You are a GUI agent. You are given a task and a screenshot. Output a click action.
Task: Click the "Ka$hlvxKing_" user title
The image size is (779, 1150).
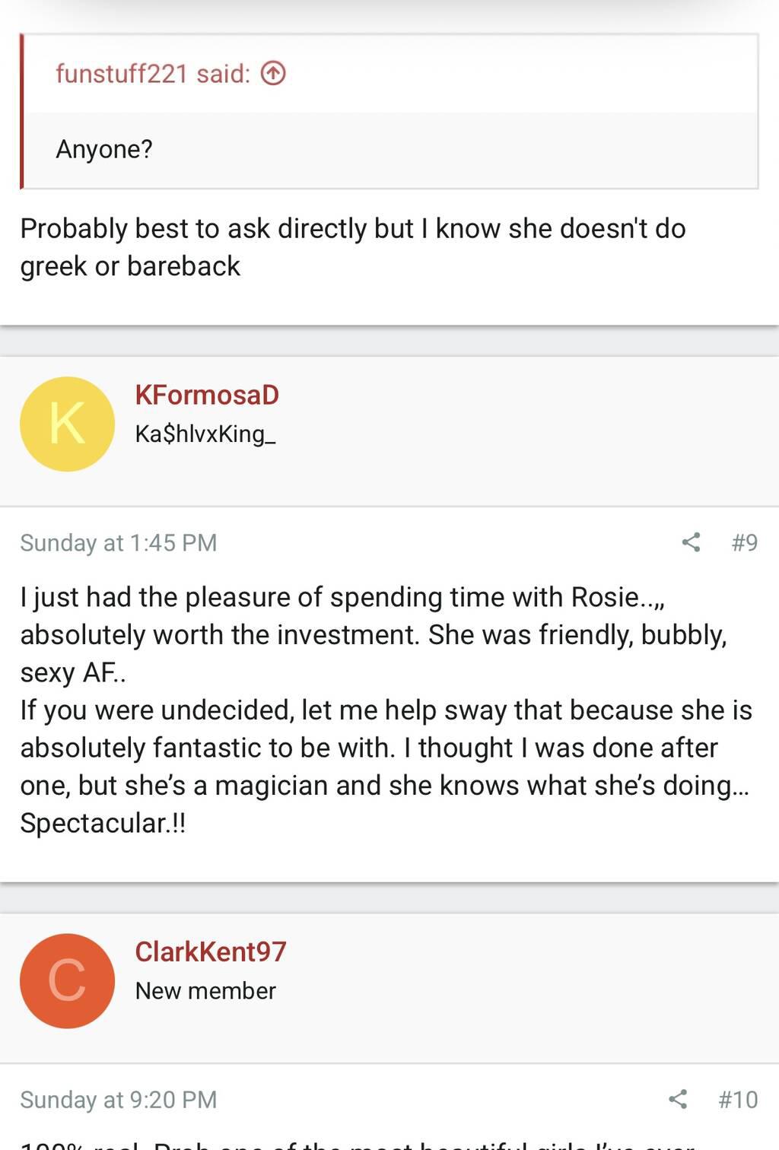(x=205, y=434)
